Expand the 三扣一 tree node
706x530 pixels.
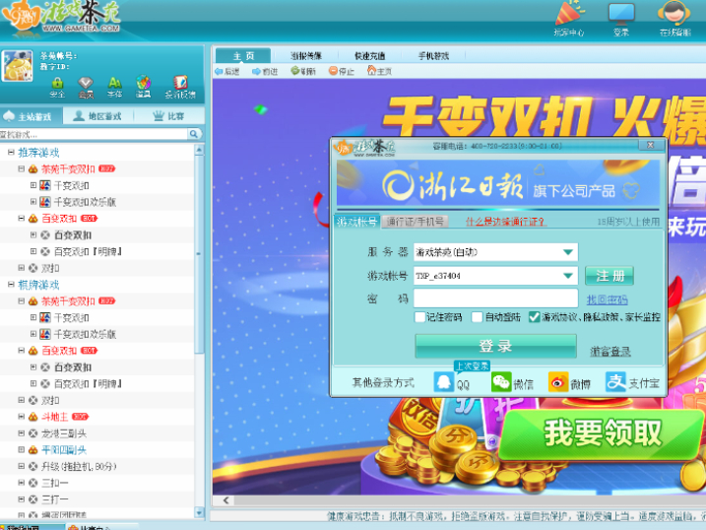point(21,483)
